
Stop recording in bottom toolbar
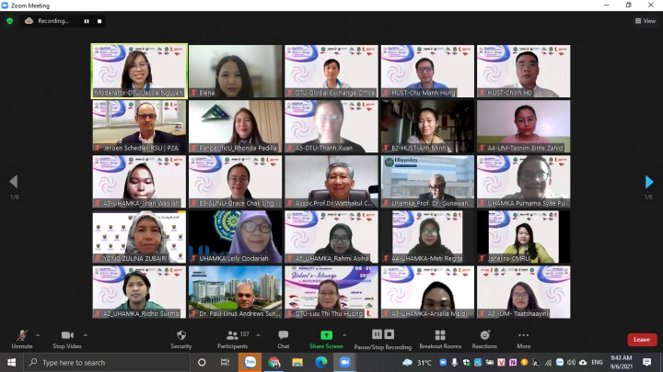coord(390,334)
